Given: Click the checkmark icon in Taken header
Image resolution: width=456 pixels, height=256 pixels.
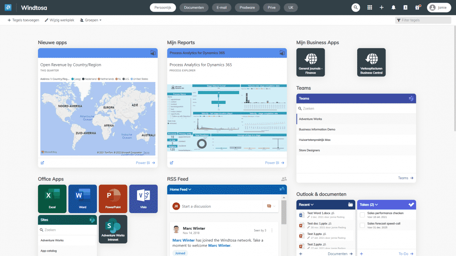Looking at the screenshot, I should [411, 205].
